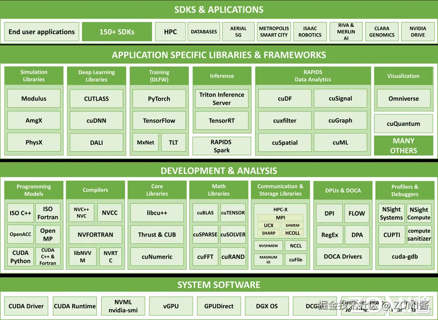Switch to the DEVELOPMENT & ANALYSIS section header
Image resolution: width=438 pixels, height=320 pixels.
point(219,171)
